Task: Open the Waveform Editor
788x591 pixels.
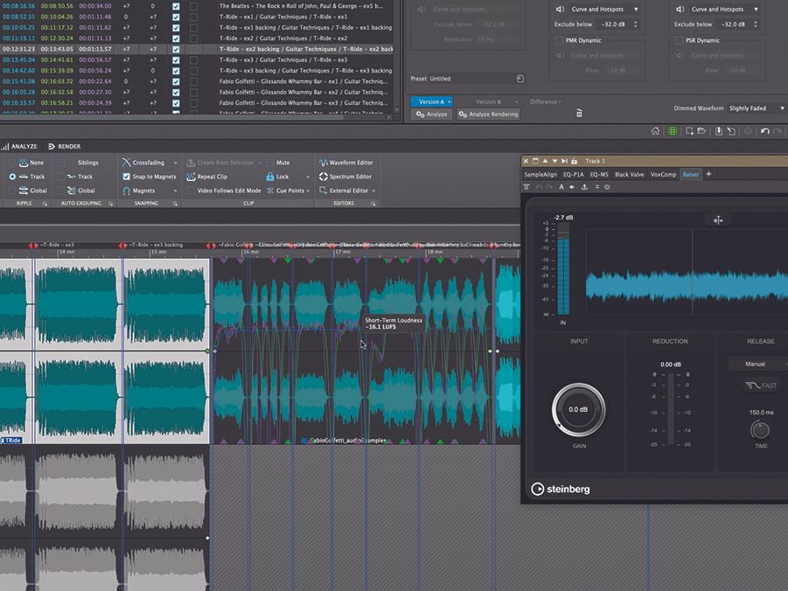Action: click(x=345, y=163)
